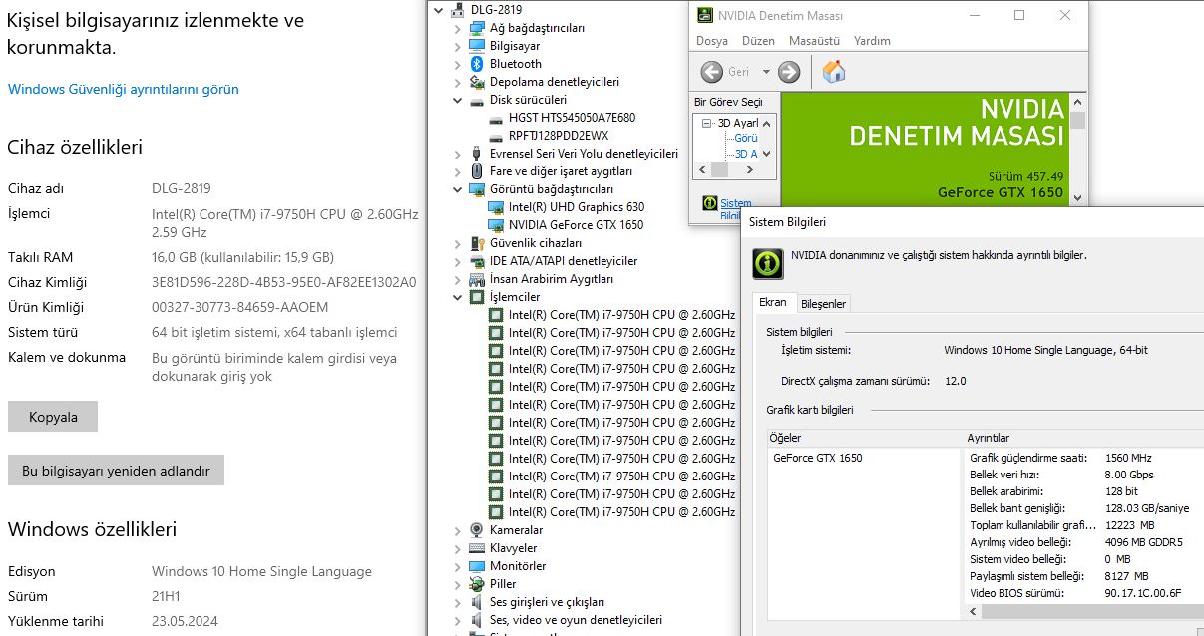Expand the Klavyeler category
Image resolution: width=1204 pixels, height=636 pixels.
[458, 548]
